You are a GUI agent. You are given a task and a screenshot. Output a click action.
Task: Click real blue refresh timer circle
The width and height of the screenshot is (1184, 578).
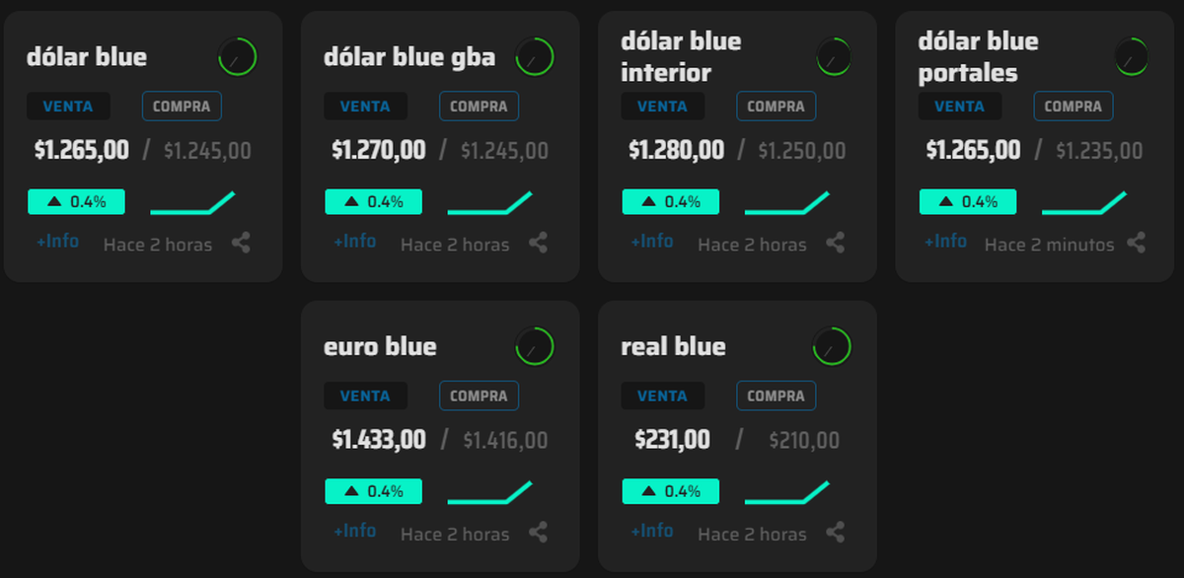(x=831, y=346)
